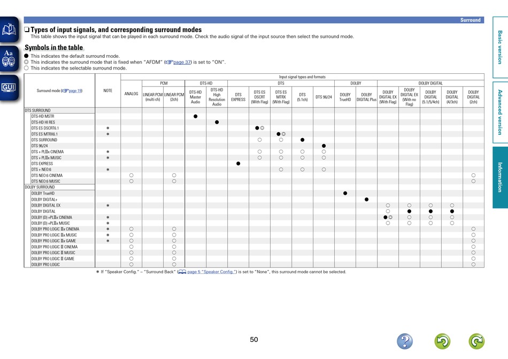508x359 pixels.
Task: Click the "DOLBY PRO LOGIC II CINEMA" row label
Action: point(55,247)
